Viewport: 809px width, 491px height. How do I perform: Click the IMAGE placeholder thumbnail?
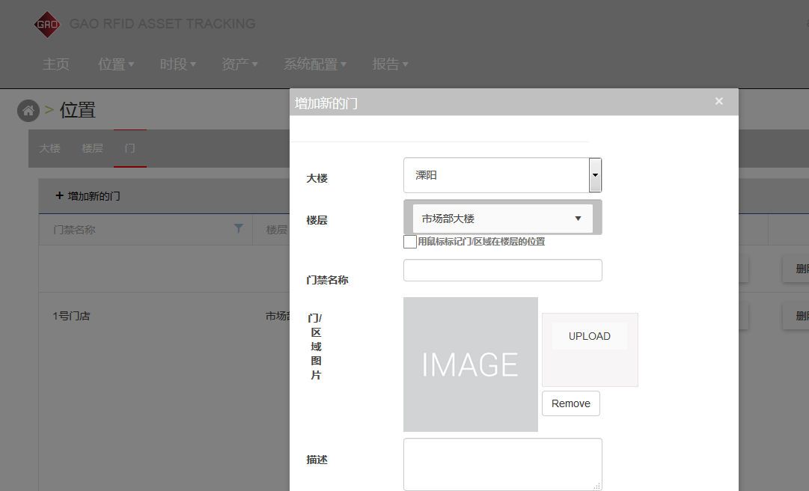pos(470,365)
